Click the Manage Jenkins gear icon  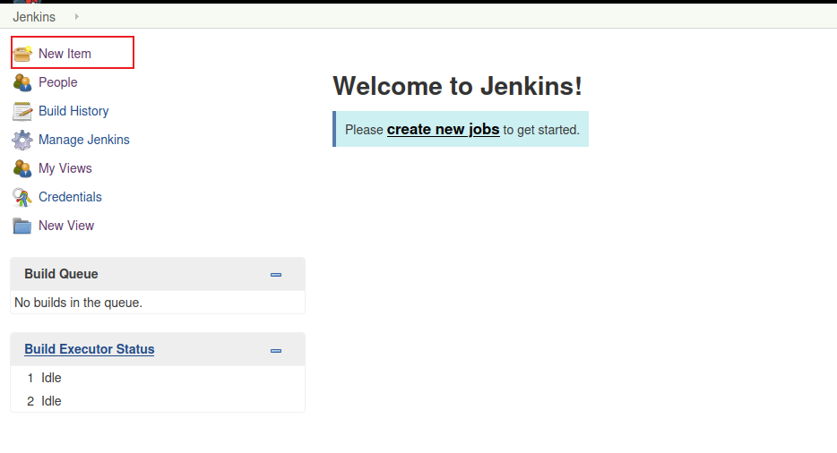pyautogui.click(x=22, y=140)
